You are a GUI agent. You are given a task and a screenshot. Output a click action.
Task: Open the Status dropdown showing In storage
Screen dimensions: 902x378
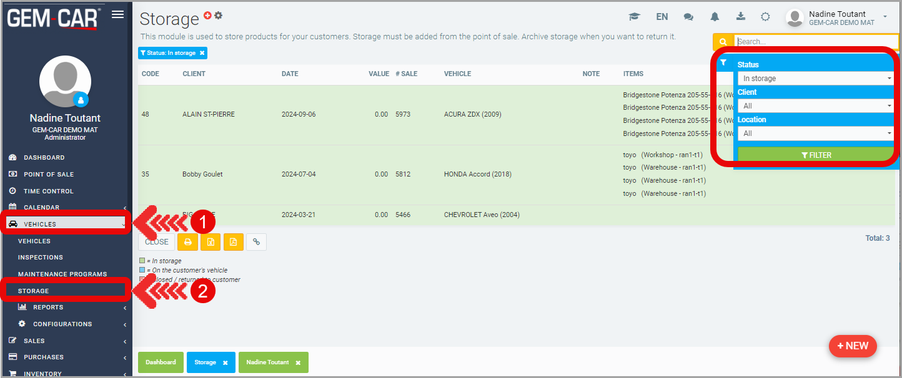[x=815, y=79]
